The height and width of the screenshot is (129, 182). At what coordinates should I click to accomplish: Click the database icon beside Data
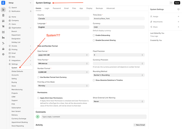(x=10, y=57)
